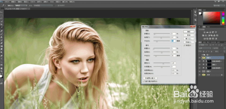Select the Move tool
The image size is (226, 109).
point(1,12)
